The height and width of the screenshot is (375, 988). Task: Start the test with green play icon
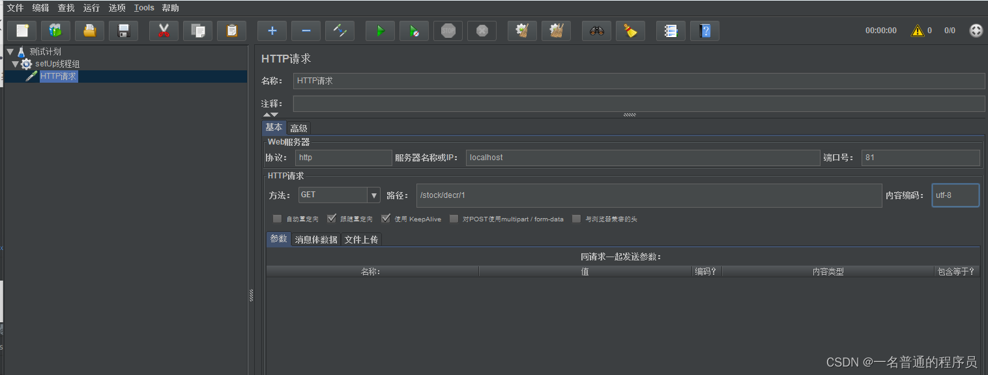pos(380,31)
